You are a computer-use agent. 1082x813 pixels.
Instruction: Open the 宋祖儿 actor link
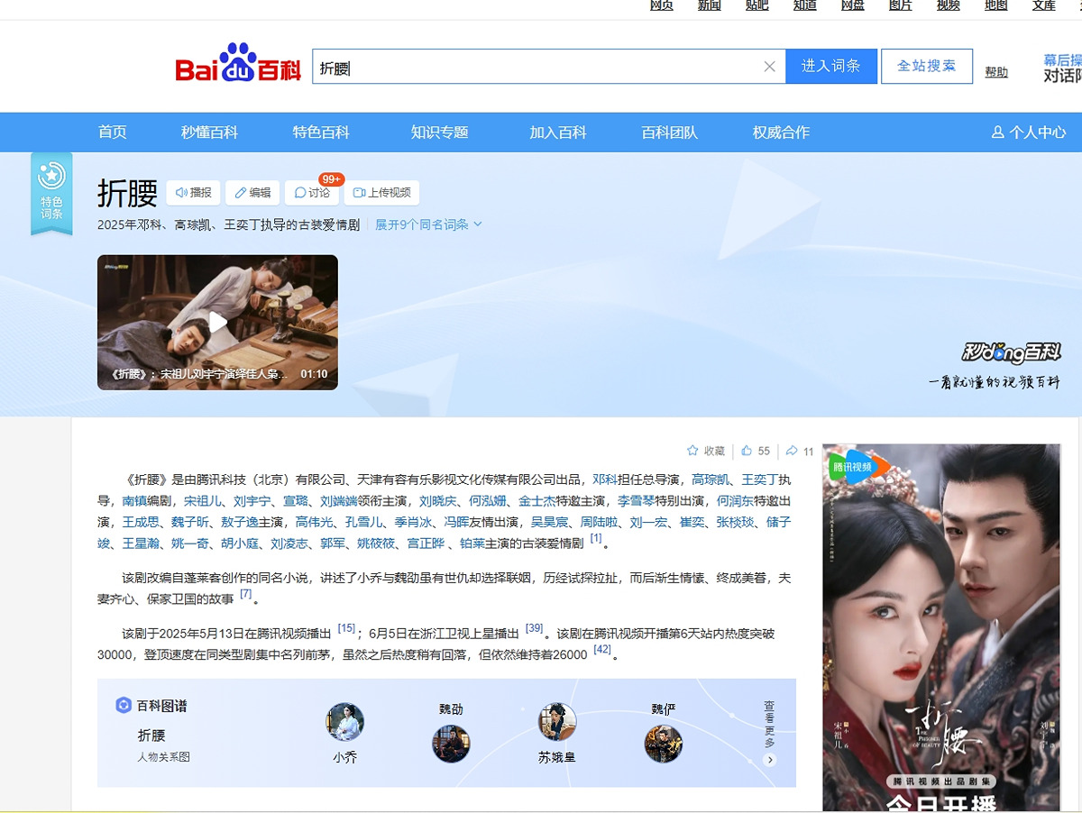203,500
